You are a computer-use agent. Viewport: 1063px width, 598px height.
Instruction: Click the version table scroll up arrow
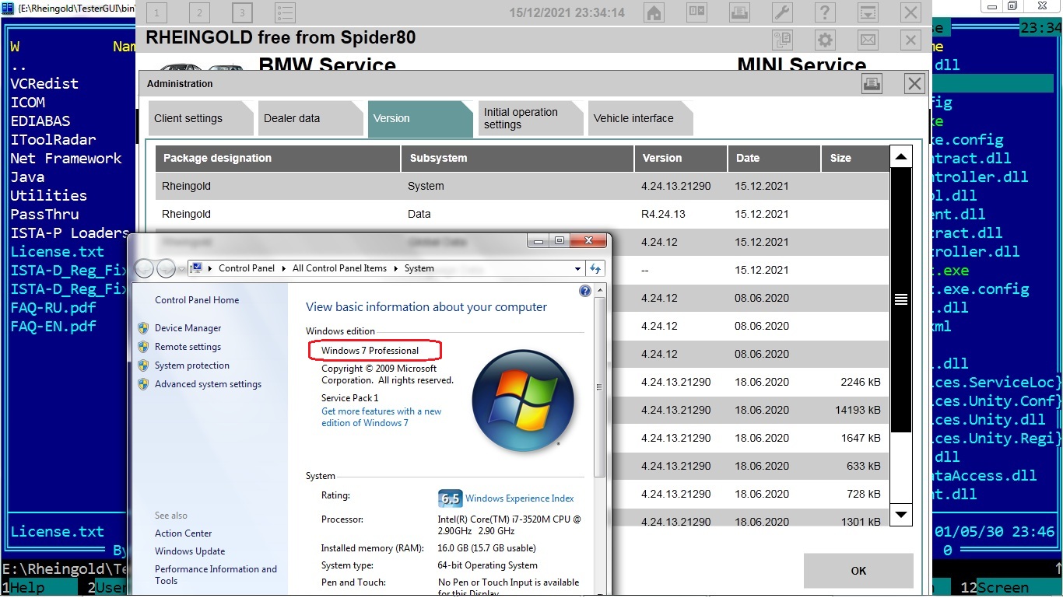click(900, 157)
